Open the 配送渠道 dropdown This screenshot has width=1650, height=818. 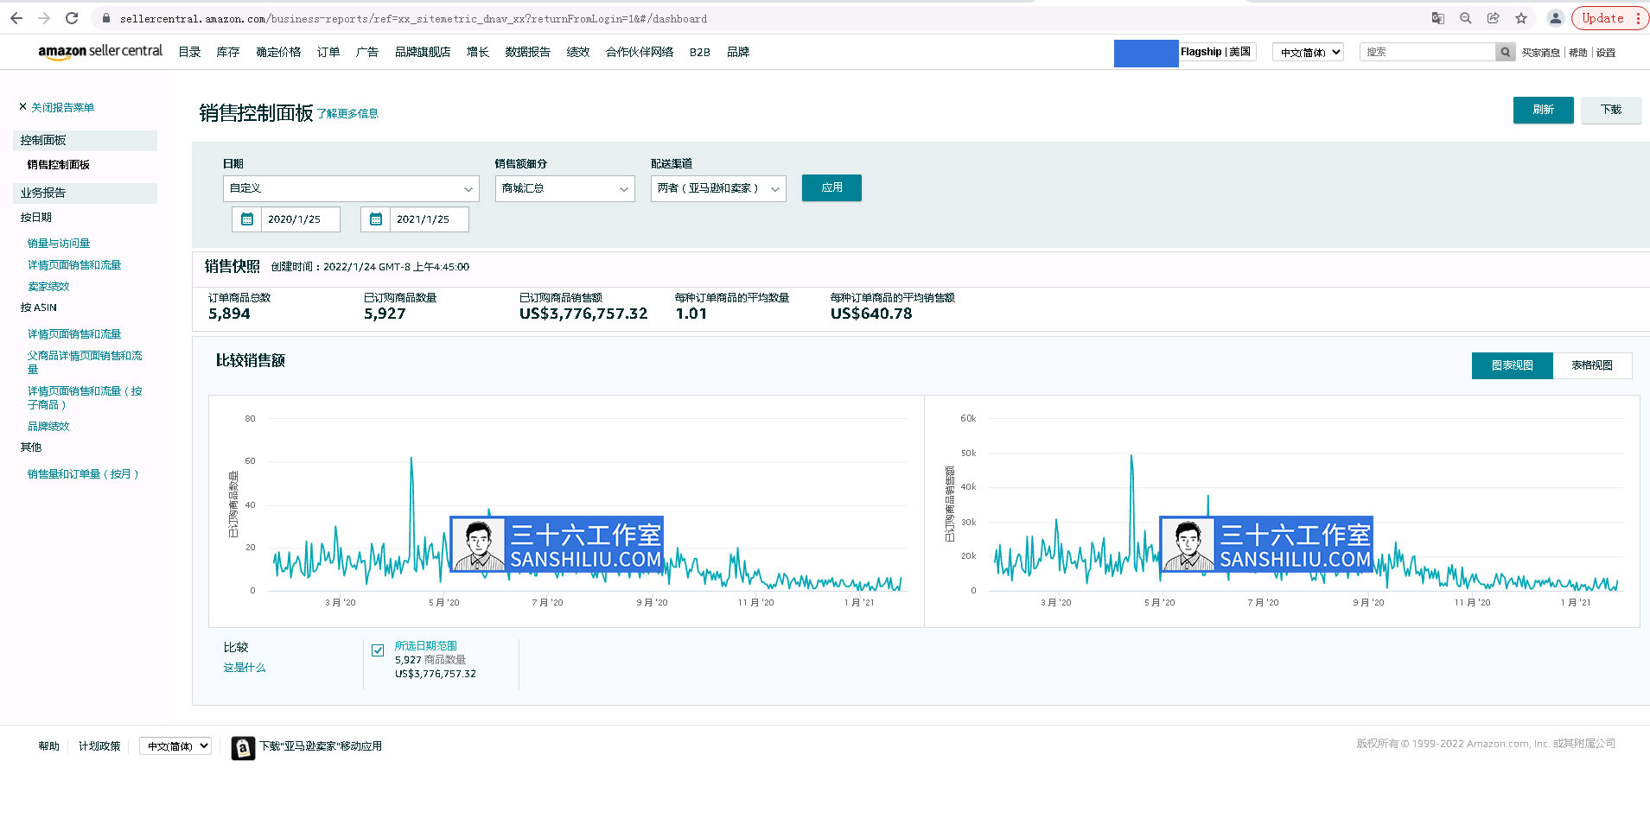(x=718, y=188)
